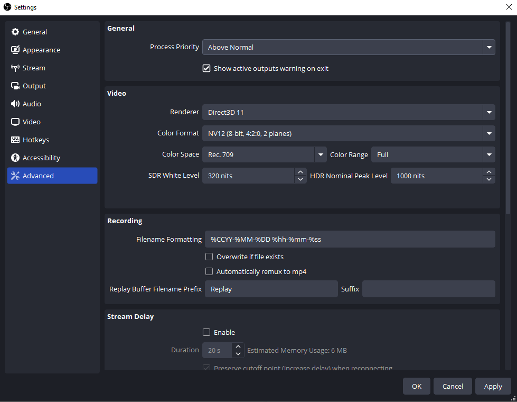Increase SDR White Level with the up stepper

(300, 172)
